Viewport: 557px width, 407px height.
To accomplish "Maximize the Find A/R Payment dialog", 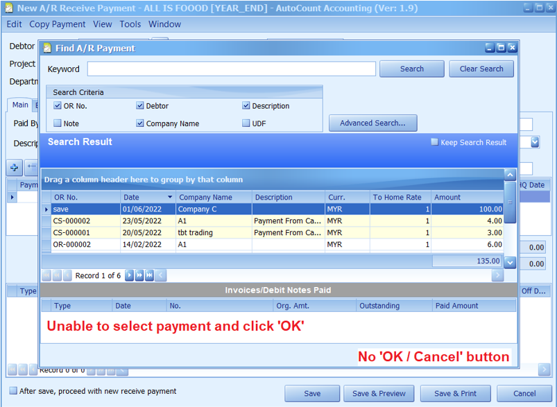I will 501,48.
